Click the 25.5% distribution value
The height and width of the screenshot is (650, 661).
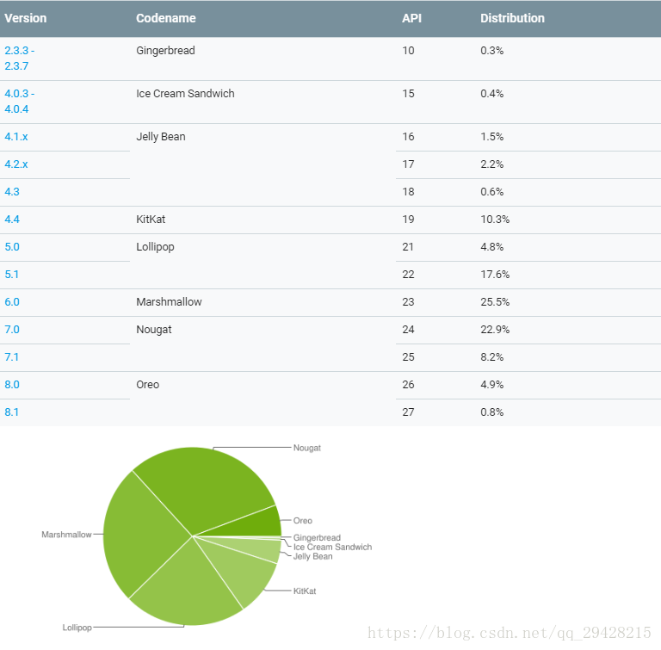495,302
